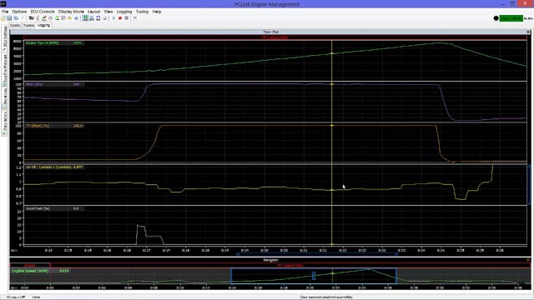
Task: Click the yellow cursor line in Navigator
Action: (333, 276)
